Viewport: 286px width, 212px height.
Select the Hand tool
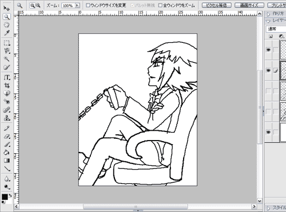click(x=7, y=25)
